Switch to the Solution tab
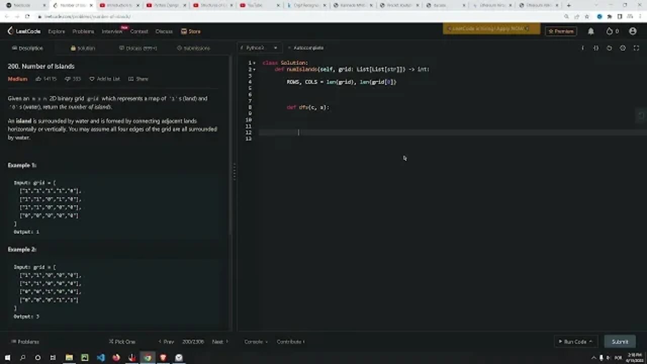This screenshot has height=364, width=647. coord(83,48)
